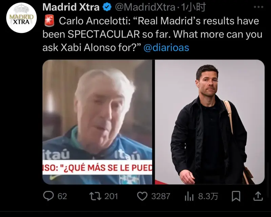Click the post timestamp 1小时

pyautogui.click(x=193, y=7)
